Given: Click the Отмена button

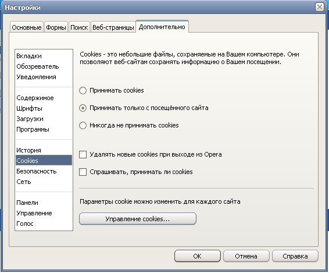Looking at the screenshot, I should (246, 256).
